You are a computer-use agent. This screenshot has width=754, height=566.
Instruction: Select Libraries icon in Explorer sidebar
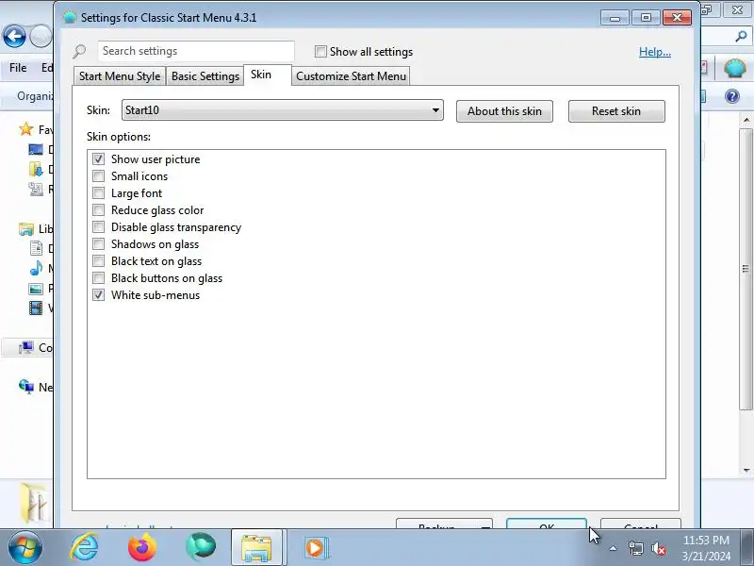click(26, 228)
